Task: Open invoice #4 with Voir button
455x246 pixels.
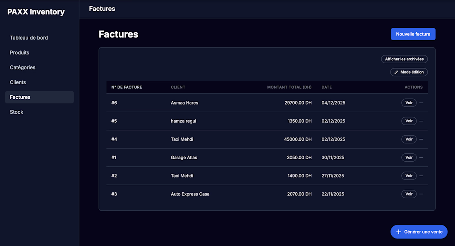Action: tap(409, 139)
